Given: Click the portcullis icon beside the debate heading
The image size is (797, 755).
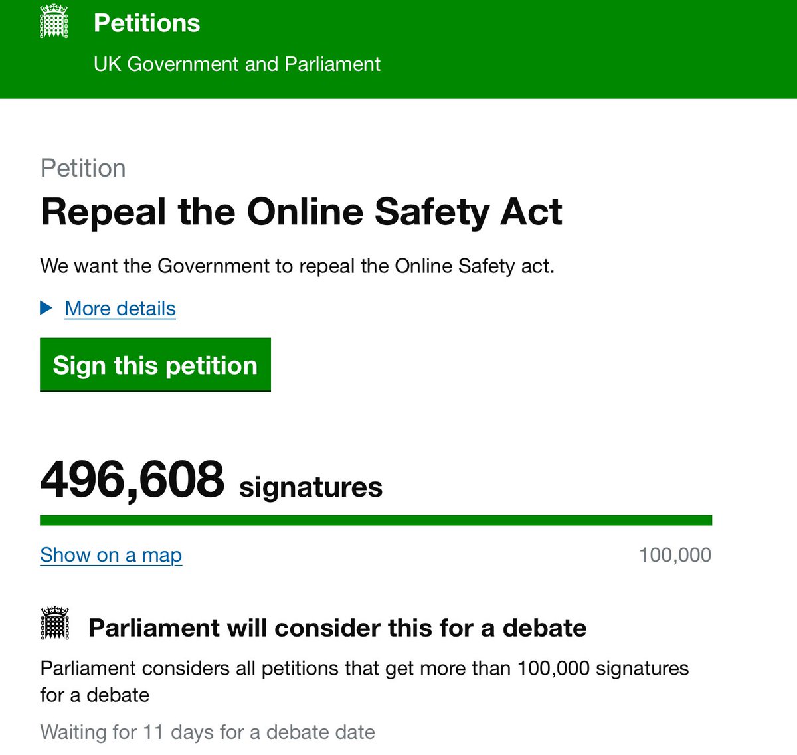Looking at the screenshot, I should coord(54,623).
